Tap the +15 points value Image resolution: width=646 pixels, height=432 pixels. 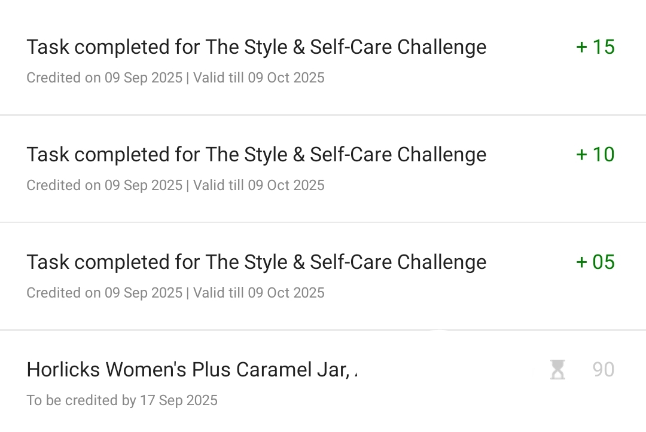tap(596, 47)
